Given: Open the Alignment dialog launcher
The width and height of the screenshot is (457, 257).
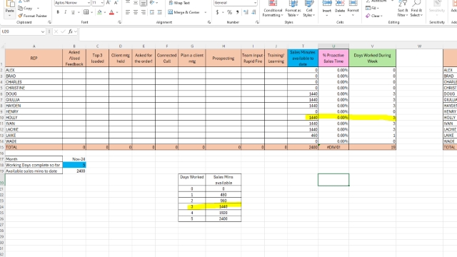Looking at the screenshot, I should point(209,22).
